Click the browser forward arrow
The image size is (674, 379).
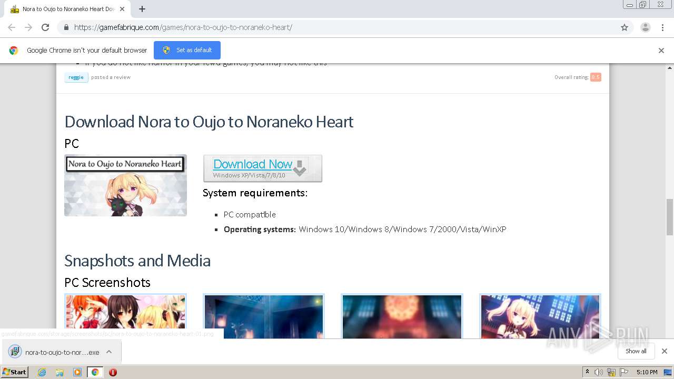(x=28, y=27)
